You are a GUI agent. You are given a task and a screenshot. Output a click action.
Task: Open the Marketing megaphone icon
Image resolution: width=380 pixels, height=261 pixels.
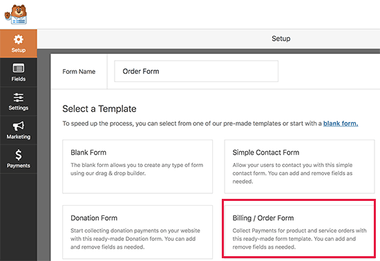tap(19, 126)
